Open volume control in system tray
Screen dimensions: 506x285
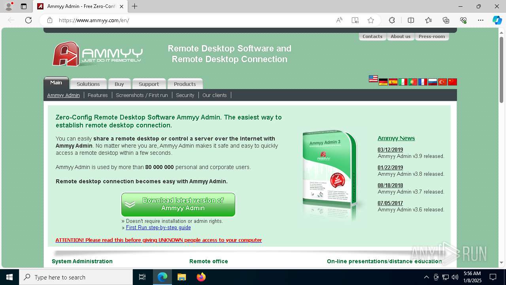pos(455,277)
